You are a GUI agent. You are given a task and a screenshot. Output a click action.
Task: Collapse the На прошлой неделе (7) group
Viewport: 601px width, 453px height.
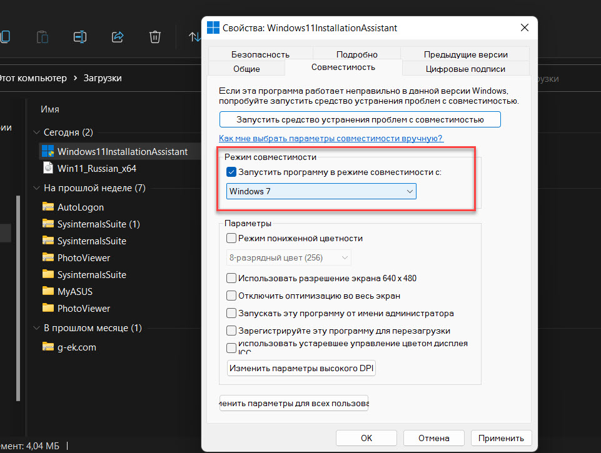tap(37, 188)
